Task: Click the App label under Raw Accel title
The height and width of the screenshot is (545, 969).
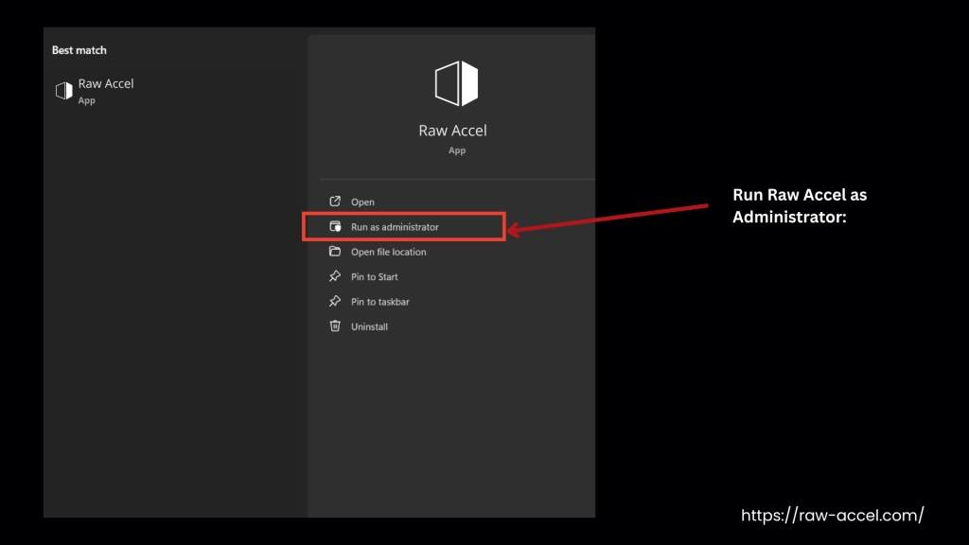Action: [456, 149]
